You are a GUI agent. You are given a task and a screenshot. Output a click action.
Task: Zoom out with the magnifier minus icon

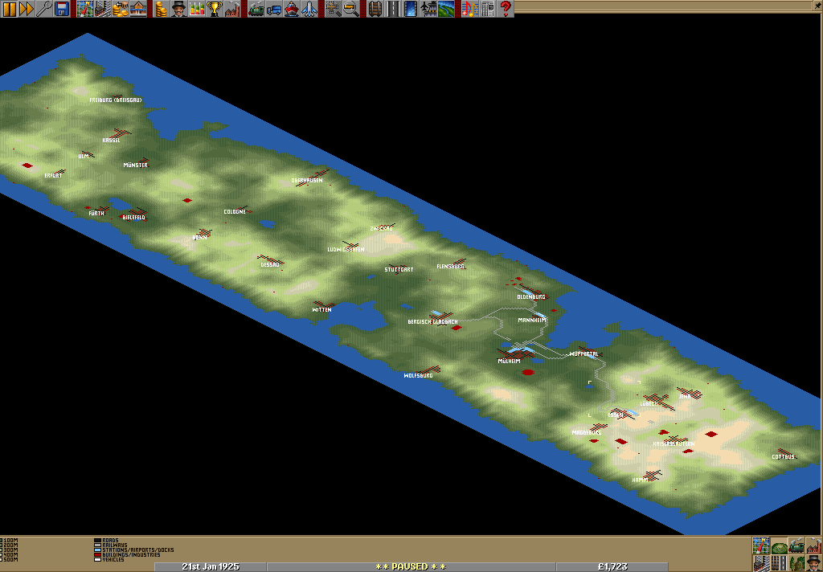point(350,9)
